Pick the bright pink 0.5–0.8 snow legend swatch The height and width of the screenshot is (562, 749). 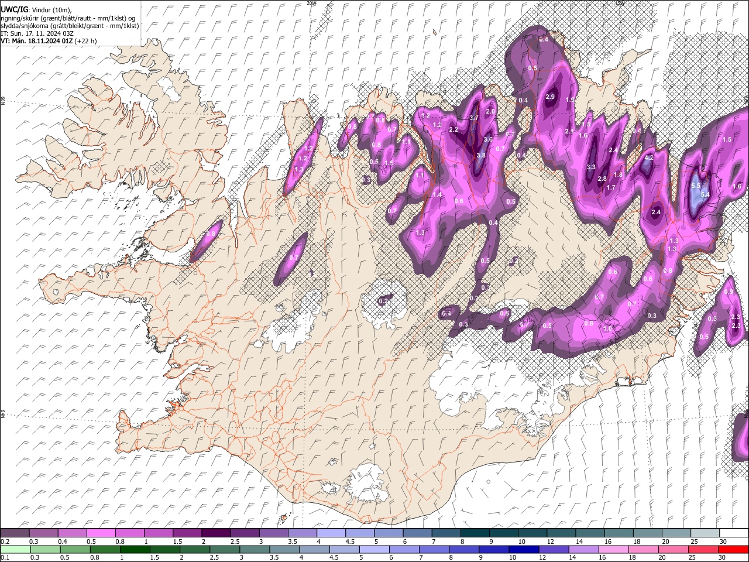pyautogui.click(x=100, y=533)
